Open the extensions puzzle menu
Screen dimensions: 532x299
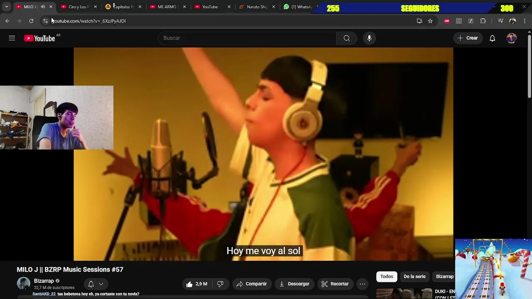483,21
